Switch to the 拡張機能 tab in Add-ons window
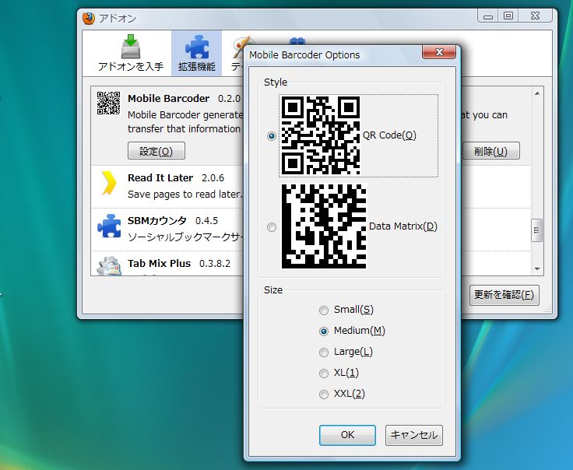Image resolution: width=573 pixels, height=470 pixels. [197, 54]
